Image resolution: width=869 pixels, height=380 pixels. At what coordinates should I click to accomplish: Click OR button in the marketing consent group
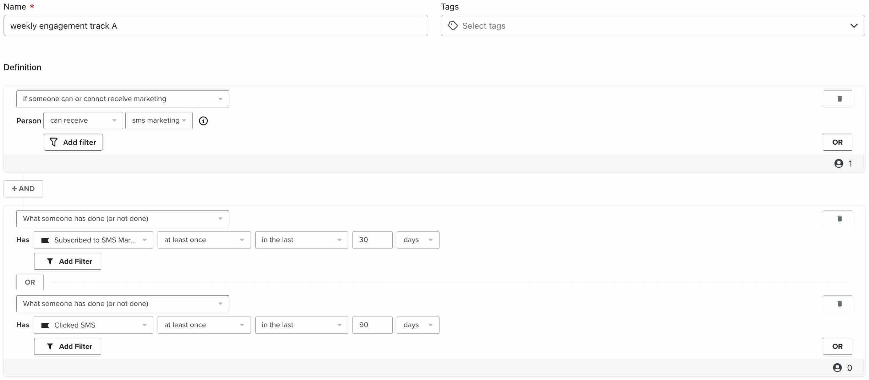[x=837, y=142]
